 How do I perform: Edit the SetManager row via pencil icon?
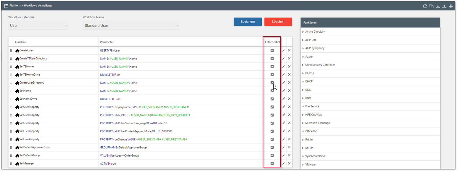click(x=284, y=163)
